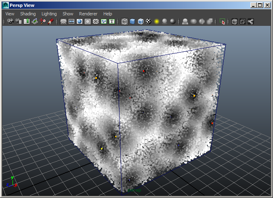The height and width of the screenshot is (198, 273).
Task: Toggle Use All Lights yellow sphere
Action: [157, 21]
